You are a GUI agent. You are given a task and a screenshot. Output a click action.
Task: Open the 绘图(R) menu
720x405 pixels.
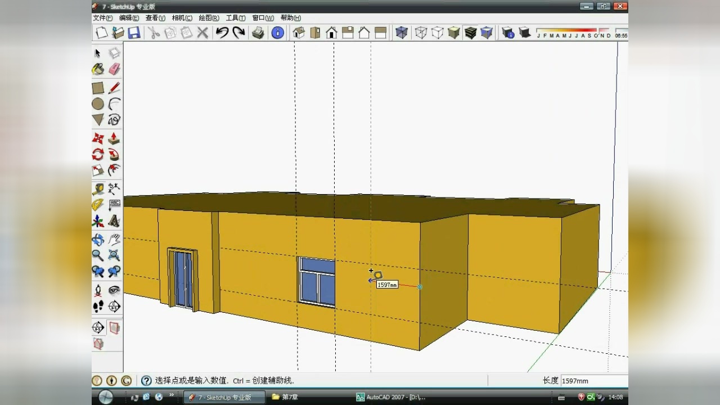click(x=209, y=18)
